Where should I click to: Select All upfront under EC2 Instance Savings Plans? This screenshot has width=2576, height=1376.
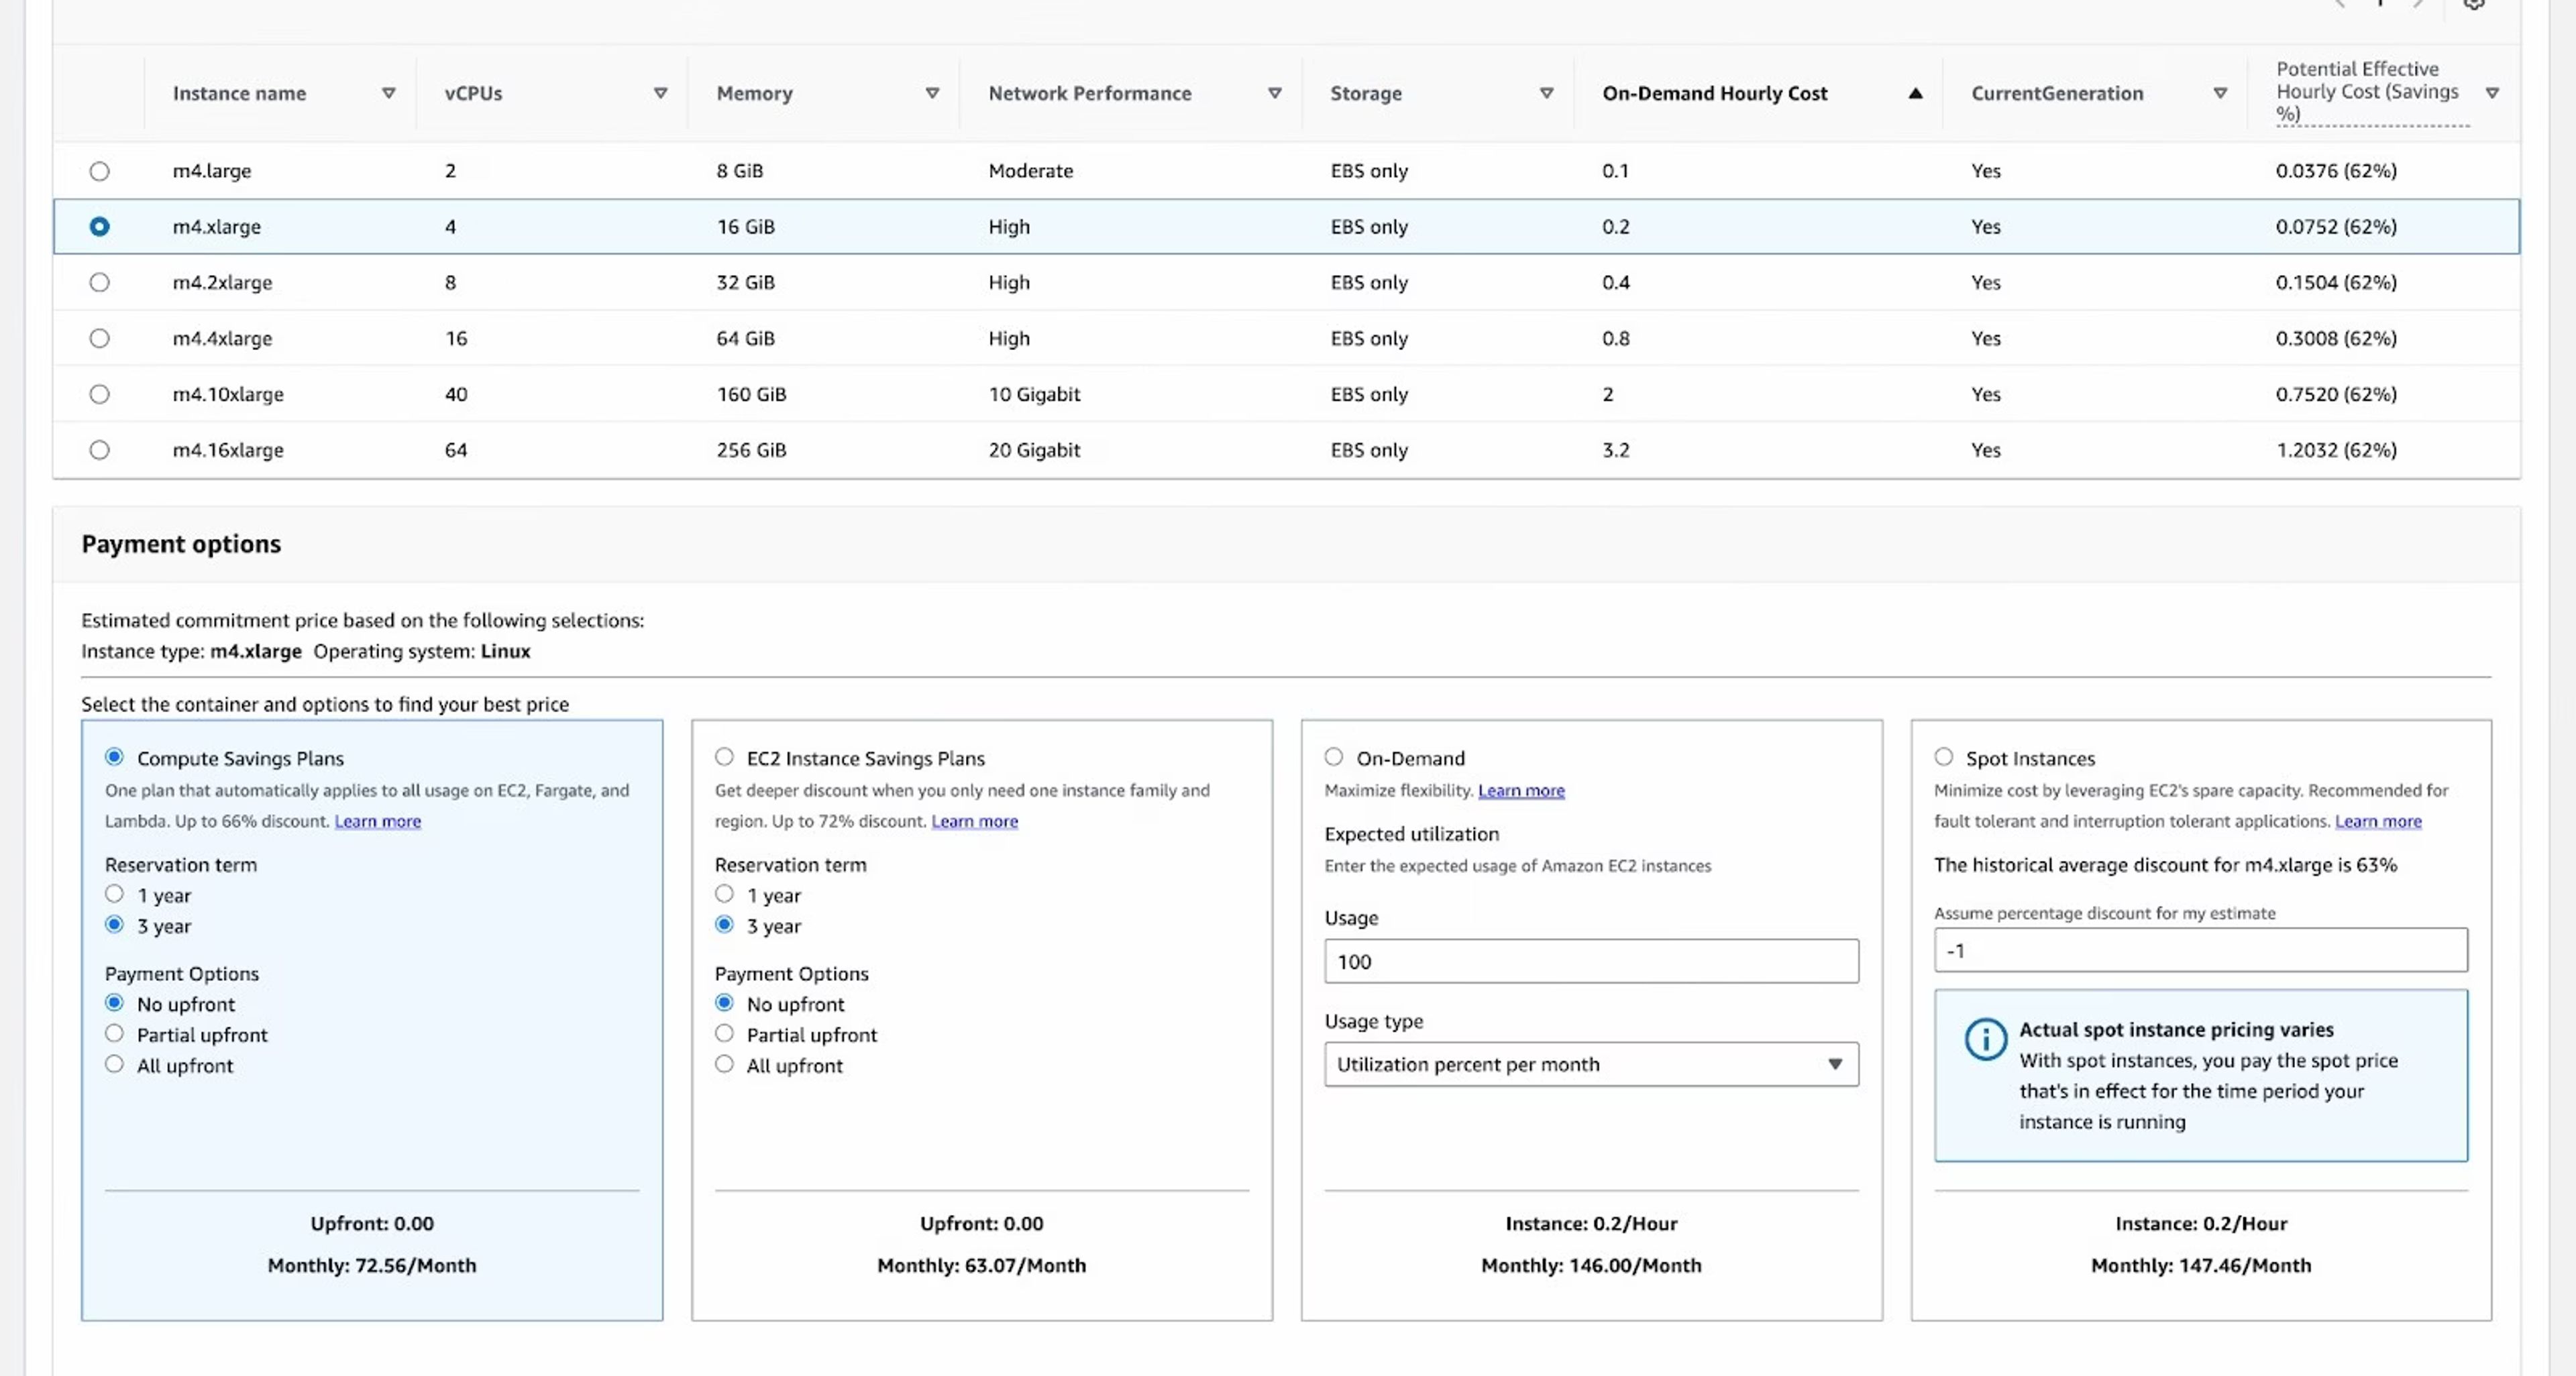click(x=724, y=1064)
